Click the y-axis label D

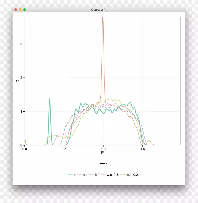point(18,81)
